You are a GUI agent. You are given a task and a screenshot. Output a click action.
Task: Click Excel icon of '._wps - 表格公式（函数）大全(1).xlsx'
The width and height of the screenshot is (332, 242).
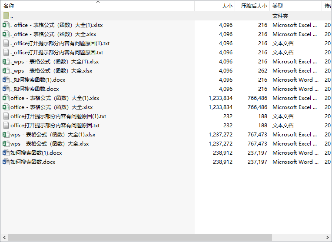pos(6,61)
